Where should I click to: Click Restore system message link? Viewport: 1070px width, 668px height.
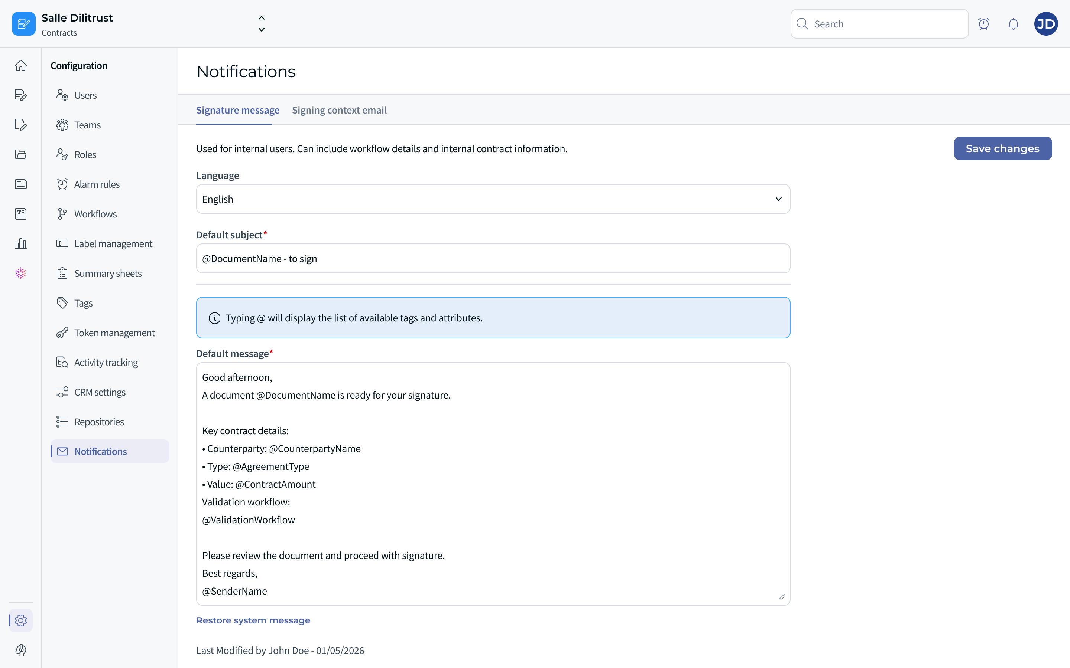pyautogui.click(x=253, y=620)
